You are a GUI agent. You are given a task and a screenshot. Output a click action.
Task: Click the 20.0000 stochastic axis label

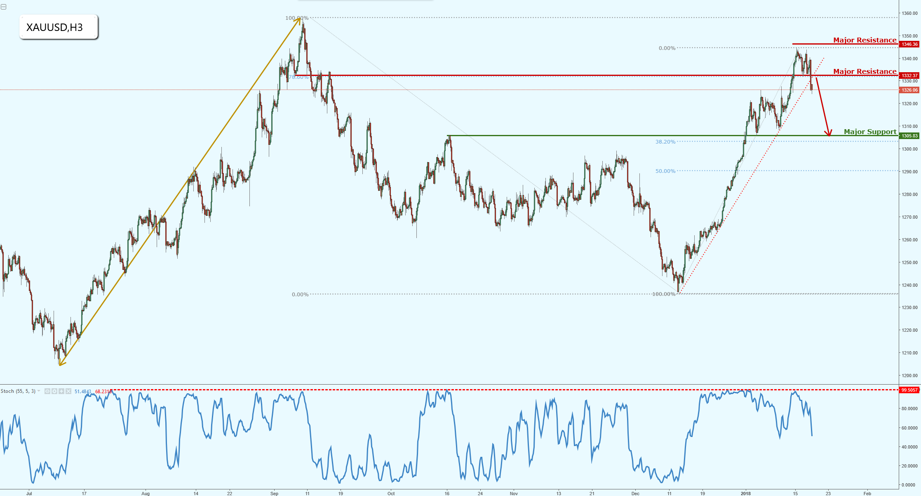tap(909, 466)
